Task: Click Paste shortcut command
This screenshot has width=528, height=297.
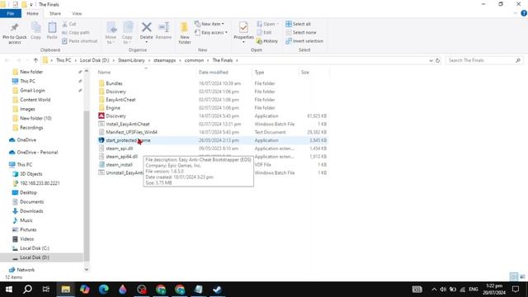Action: 80,40
